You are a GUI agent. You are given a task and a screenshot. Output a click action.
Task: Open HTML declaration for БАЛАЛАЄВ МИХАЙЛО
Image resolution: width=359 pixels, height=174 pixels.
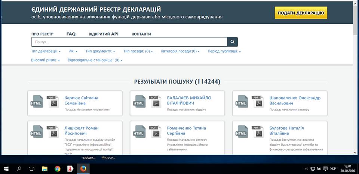point(139,102)
